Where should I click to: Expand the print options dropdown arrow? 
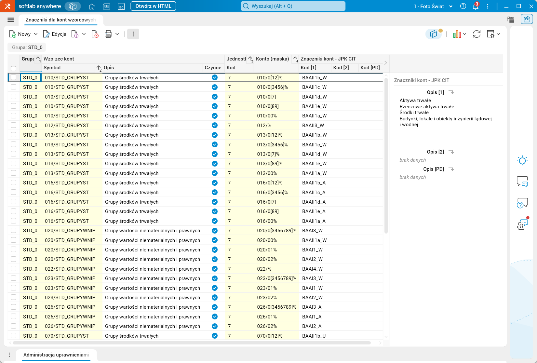[x=117, y=34]
